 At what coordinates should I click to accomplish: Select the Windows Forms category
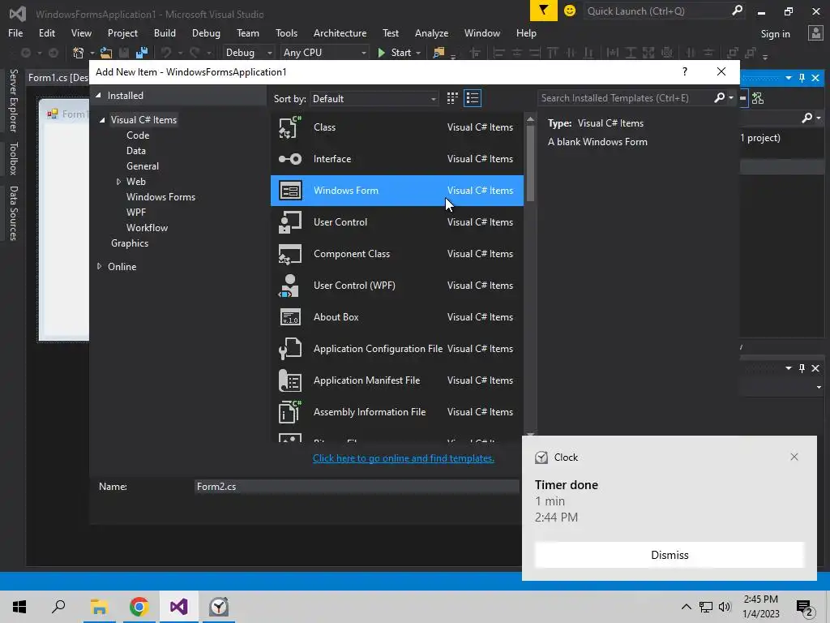click(x=161, y=197)
